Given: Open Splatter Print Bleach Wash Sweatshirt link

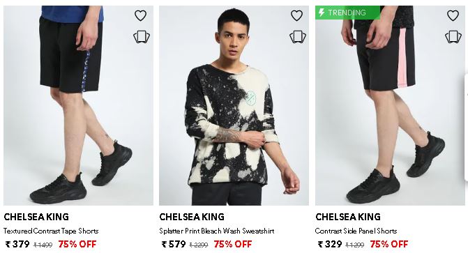Looking at the screenshot, I should (x=217, y=231).
